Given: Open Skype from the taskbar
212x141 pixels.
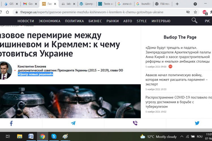Looking at the screenshot, I should (54, 136).
